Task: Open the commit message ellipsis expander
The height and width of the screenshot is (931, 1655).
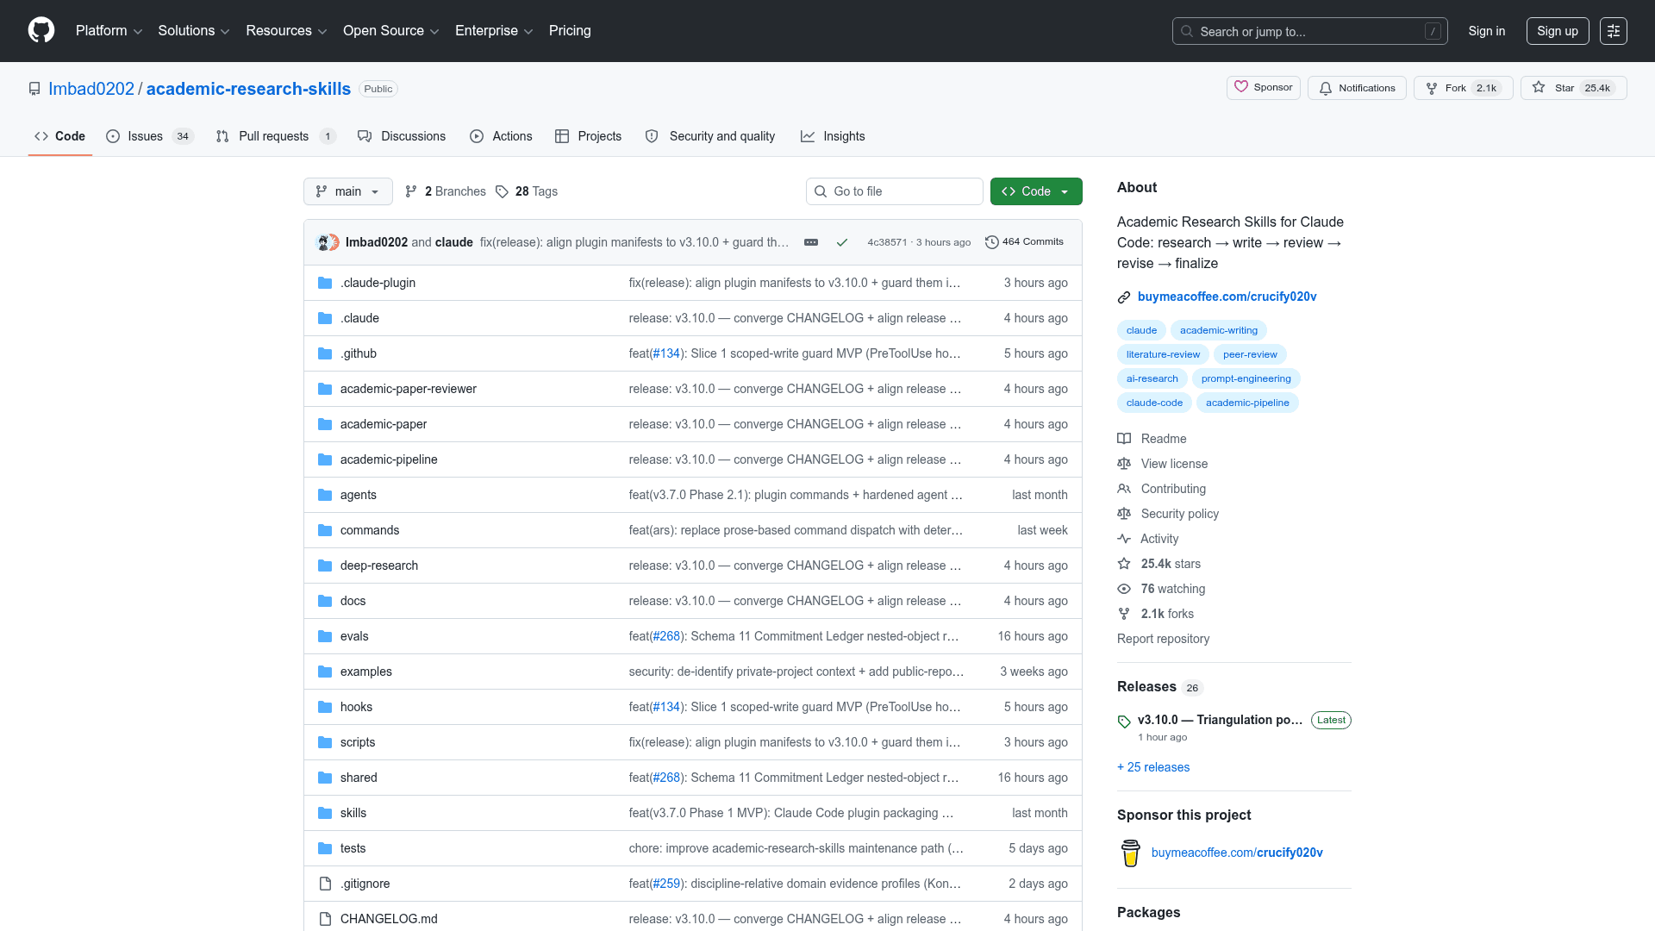Action: coord(811,242)
